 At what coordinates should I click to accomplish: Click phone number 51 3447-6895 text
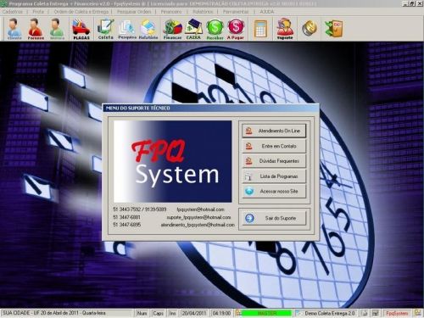point(126,225)
